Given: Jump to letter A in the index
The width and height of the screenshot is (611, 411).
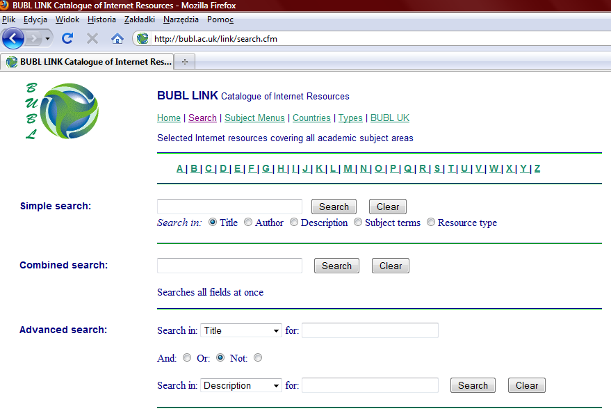Looking at the screenshot, I should (179, 168).
